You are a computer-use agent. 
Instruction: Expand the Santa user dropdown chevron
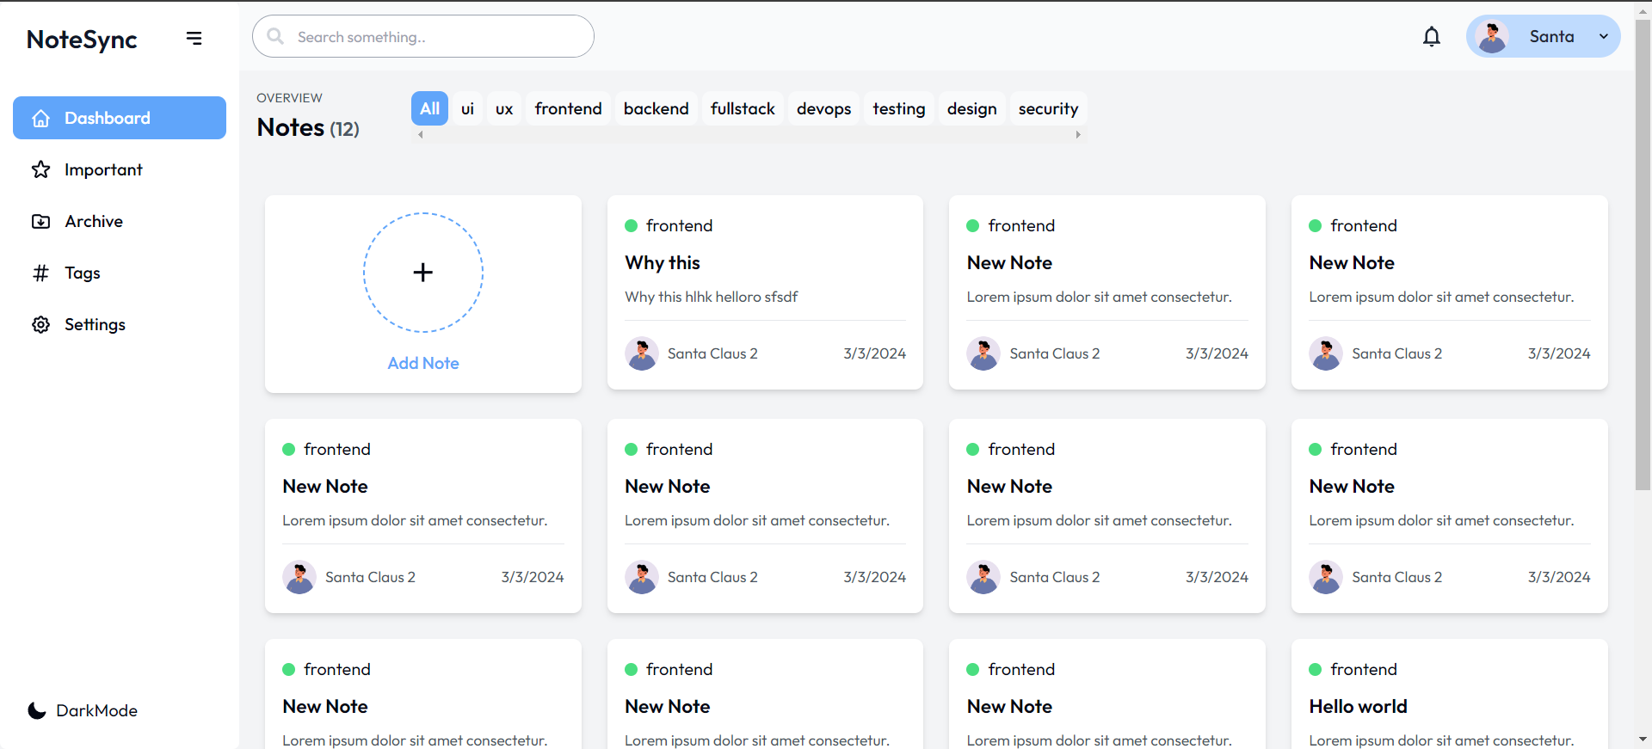pyautogui.click(x=1603, y=36)
